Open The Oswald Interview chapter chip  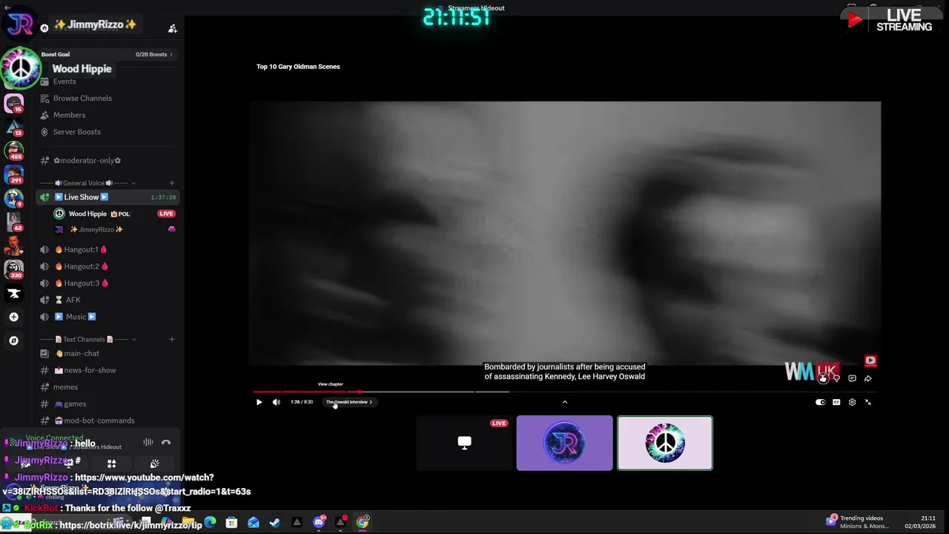pos(349,402)
